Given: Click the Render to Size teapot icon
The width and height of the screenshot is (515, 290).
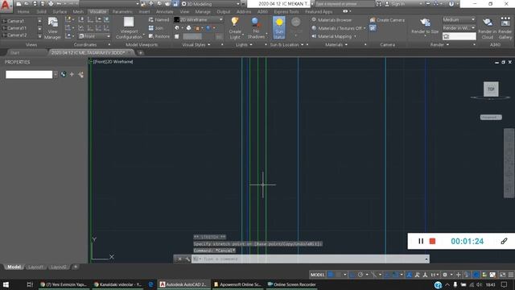Looking at the screenshot, I should click(425, 23).
